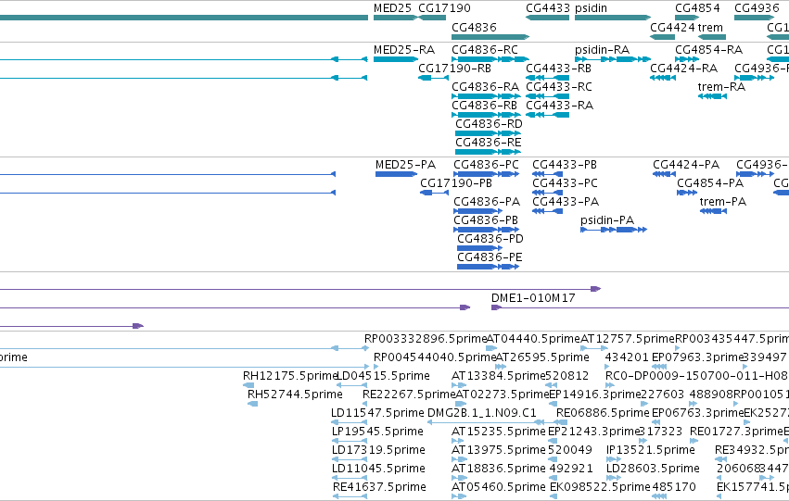
Task: Select the DMG2B.1_1.N09.C1 feature
Action: (x=486, y=422)
